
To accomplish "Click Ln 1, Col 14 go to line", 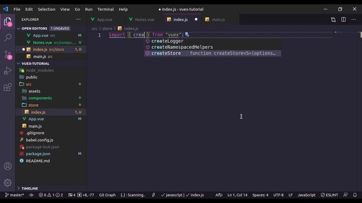I will click(238, 195).
